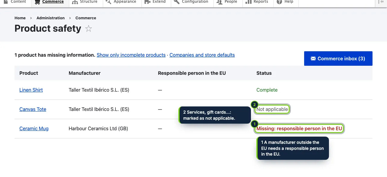387x177 pixels.
Task: Click the Product column header
Action: 29,73
